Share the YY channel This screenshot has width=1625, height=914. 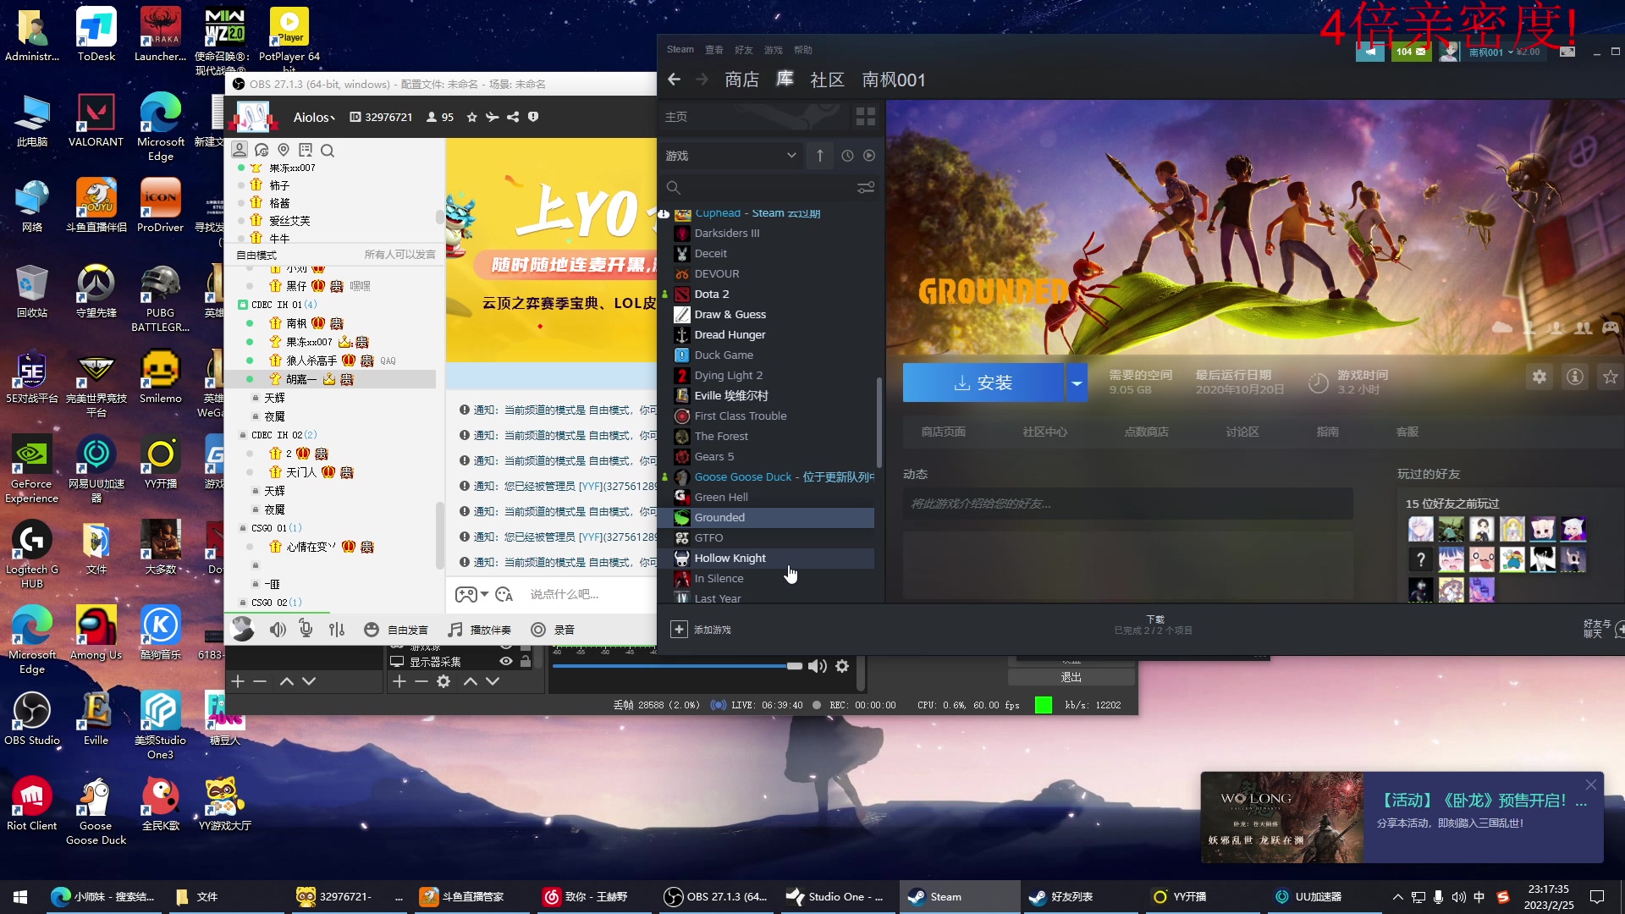coord(513,117)
